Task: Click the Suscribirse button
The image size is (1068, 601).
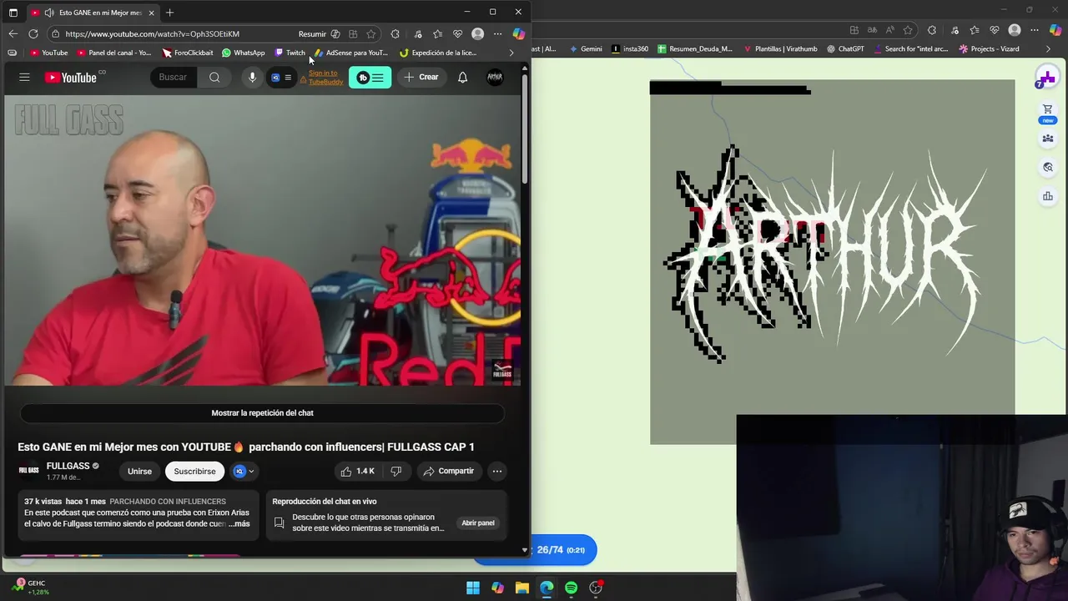Action: [x=194, y=471]
